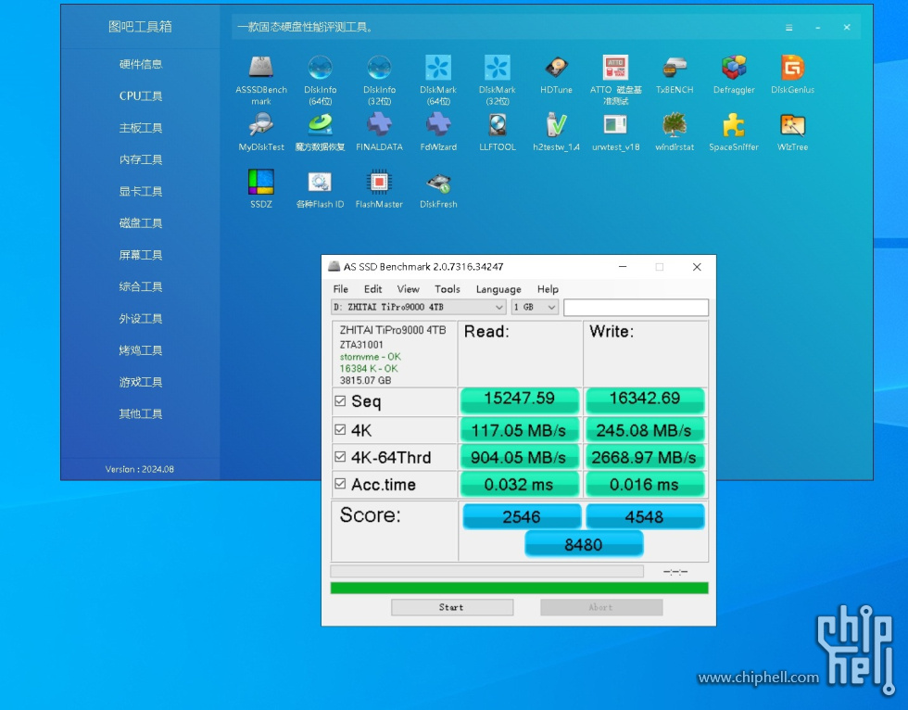Open the SSDZ icon

[261, 182]
